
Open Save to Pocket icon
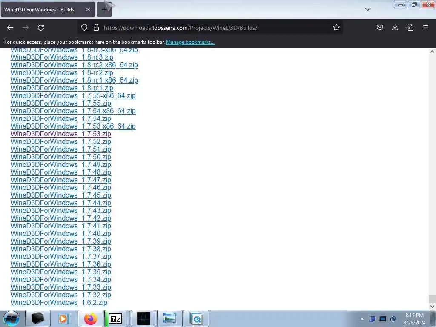point(379,28)
